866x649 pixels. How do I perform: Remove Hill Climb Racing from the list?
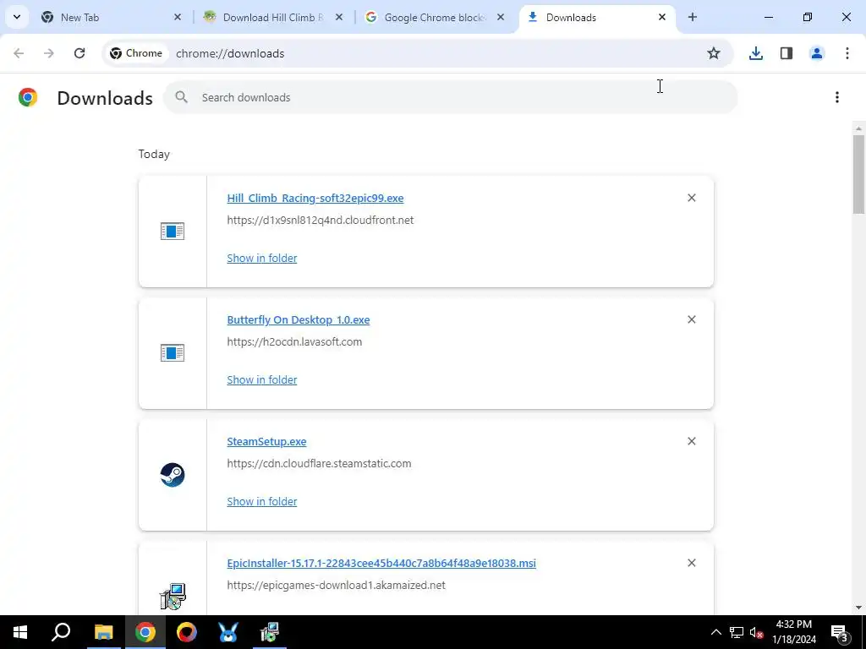(x=692, y=198)
